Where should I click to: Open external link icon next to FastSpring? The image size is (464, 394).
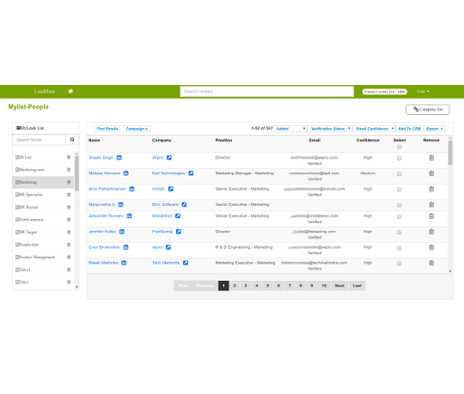pos(179,232)
